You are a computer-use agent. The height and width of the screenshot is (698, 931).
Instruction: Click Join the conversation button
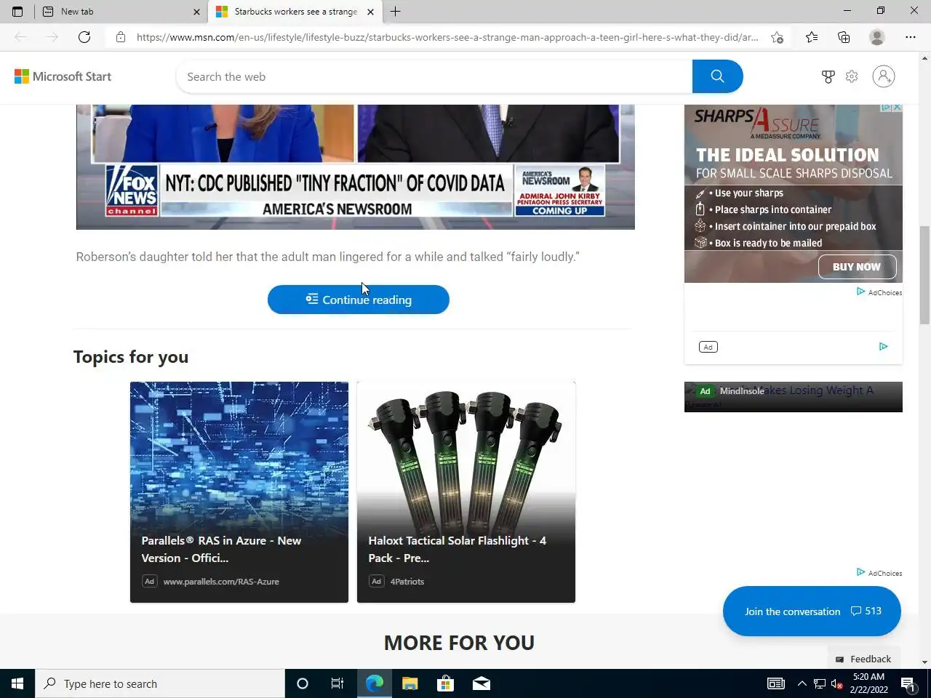coord(812,611)
